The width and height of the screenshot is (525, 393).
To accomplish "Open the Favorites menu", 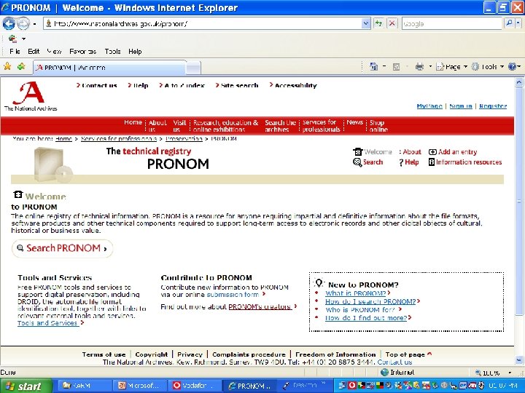I will [82, 52].
